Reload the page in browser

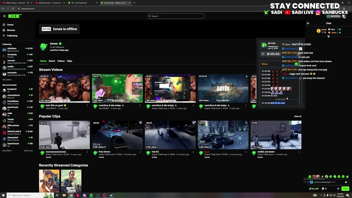point(13,9)
